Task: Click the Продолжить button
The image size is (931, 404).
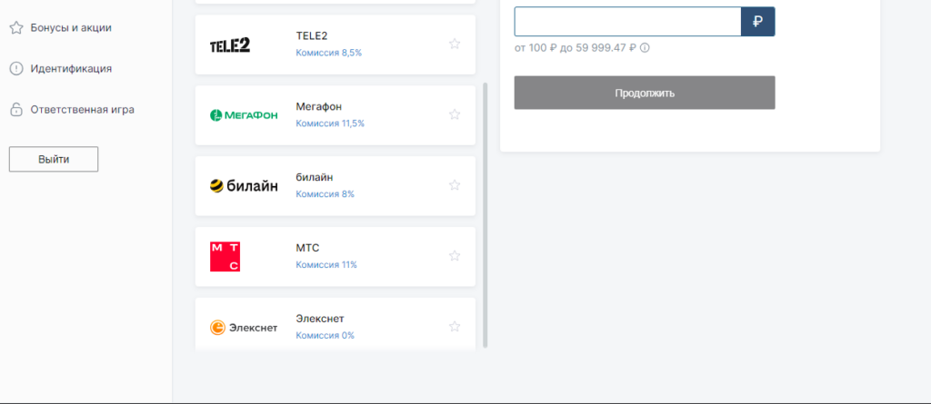Action: pos(645,93)
